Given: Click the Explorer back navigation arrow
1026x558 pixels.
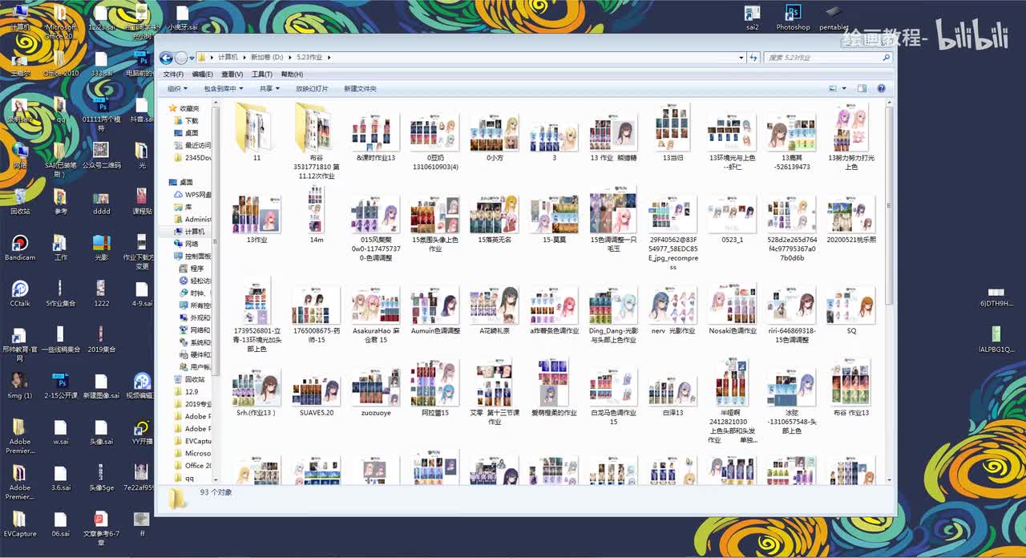Looking at the screenshot, I should click(x=167, y=58).
